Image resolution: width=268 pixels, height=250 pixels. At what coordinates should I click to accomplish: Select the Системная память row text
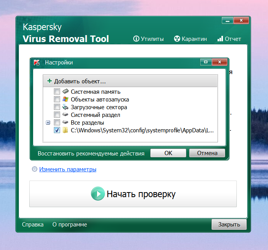point(95,92)
